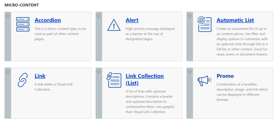Click the Automatic List gear document icon

click(x=205, y=24)
